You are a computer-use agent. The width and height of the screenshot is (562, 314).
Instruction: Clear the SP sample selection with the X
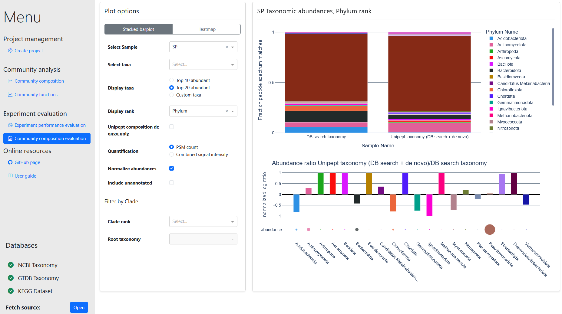coord(226,47)
